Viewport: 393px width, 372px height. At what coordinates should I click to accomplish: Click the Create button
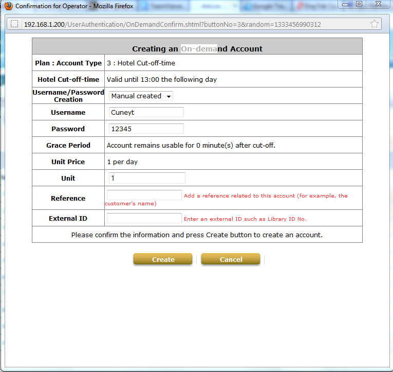tap(163, 259)
